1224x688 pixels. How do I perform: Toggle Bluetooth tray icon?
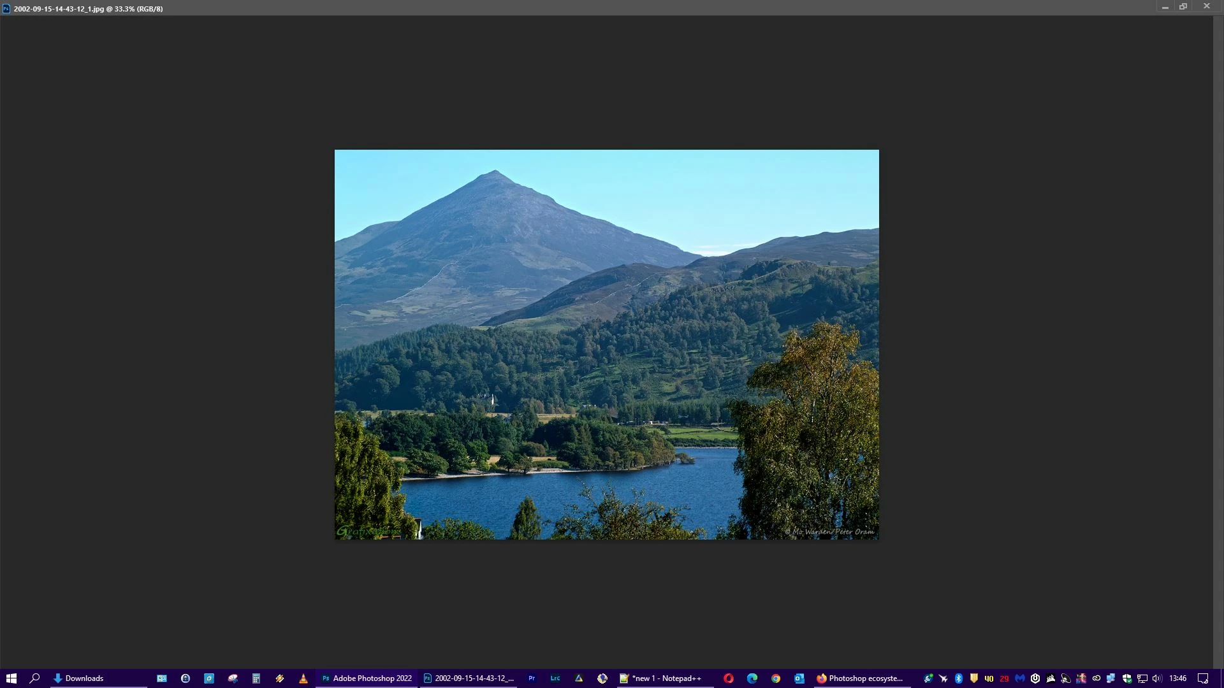click(x=958, y=678)
